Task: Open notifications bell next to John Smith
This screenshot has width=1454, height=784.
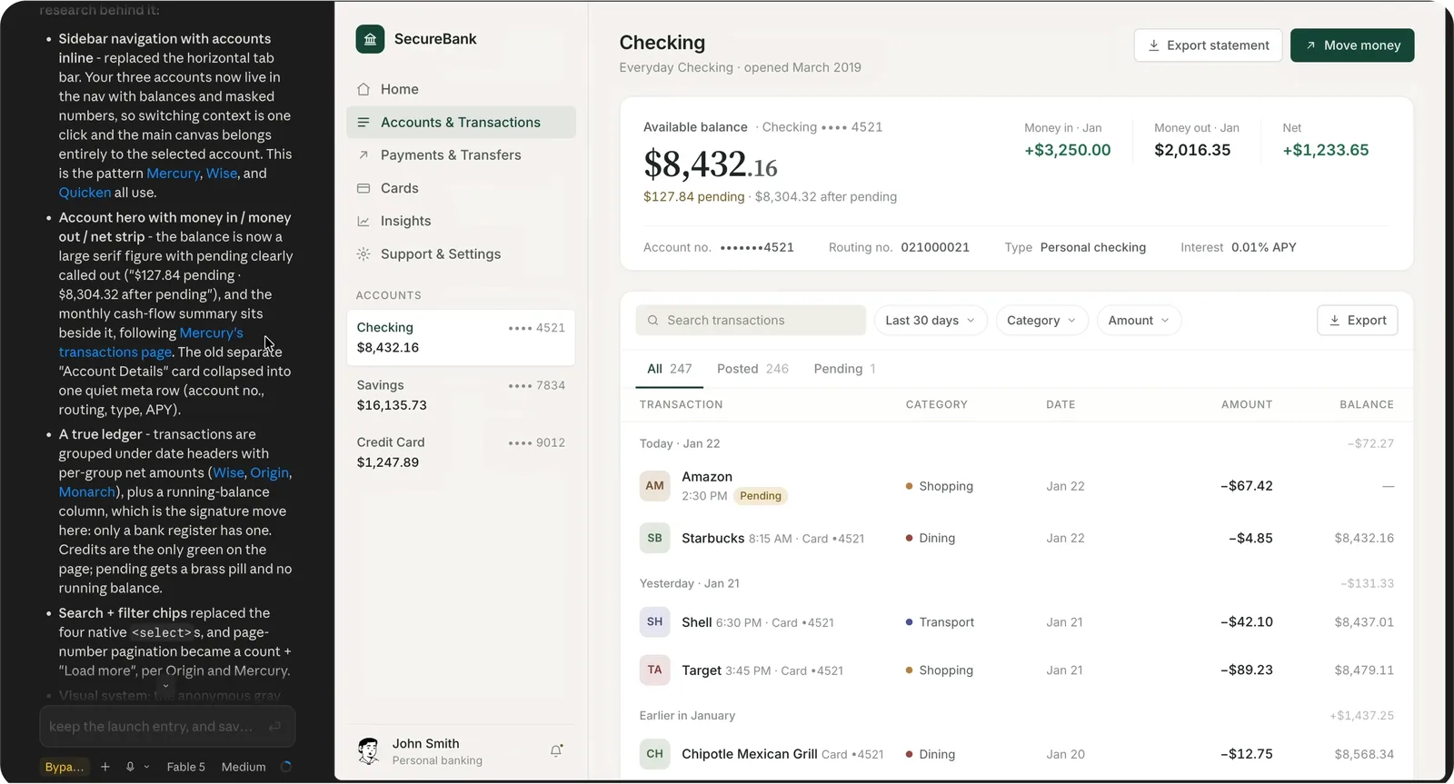Action: click(x=556, y=750)
